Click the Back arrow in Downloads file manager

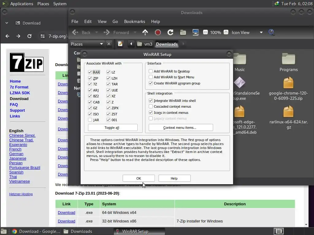tap(75, 32)
